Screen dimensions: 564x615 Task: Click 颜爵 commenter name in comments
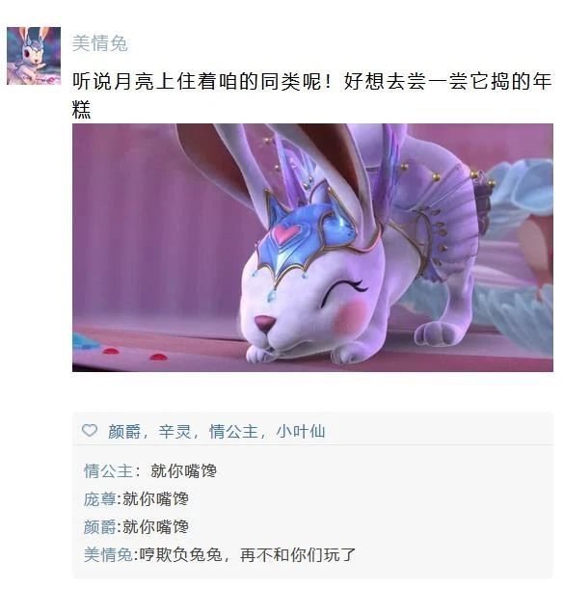click(x=99, y=526)
